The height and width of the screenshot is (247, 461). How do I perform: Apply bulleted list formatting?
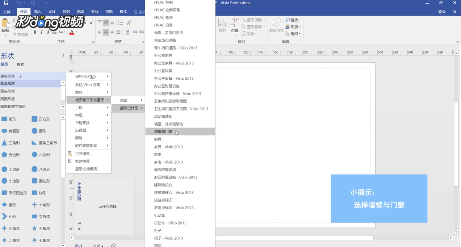[120, 23]
